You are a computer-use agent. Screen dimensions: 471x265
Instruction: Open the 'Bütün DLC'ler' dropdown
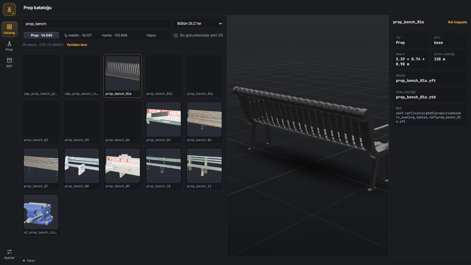pos(198,24)
